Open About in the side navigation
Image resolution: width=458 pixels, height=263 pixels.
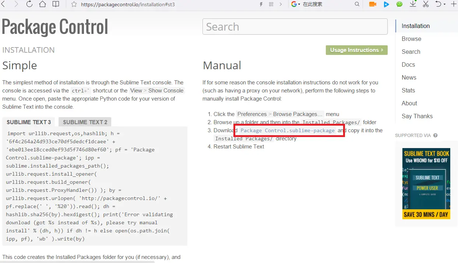click(409, 103)
